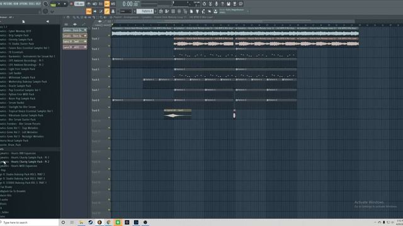Click browser collapse arrow icon
Viewport: 403px width, 226px height.
tap(48, 21)
